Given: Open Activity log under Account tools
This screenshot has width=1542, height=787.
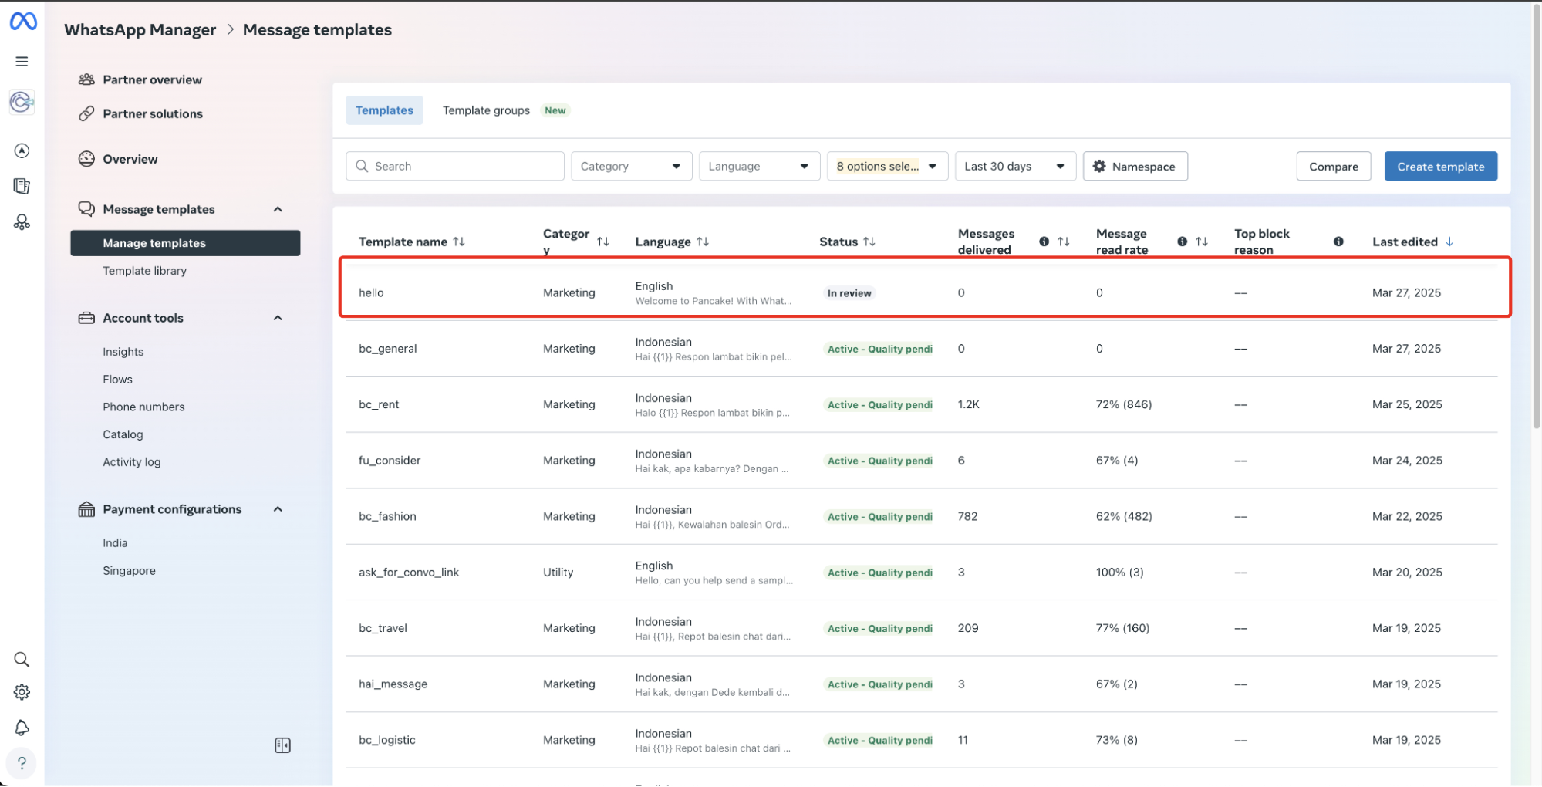Looking at the screenshot, I should coord(132,462).
